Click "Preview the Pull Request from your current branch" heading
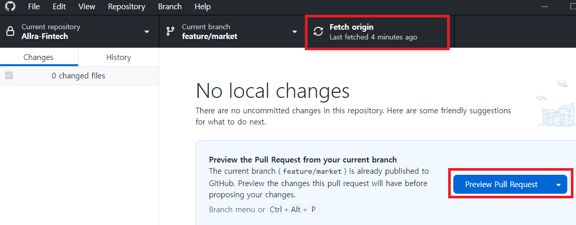The image size is (576, 225). (x=303, y=160)
